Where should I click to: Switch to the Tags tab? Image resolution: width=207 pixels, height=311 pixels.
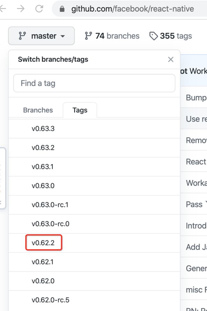(80, 110)
